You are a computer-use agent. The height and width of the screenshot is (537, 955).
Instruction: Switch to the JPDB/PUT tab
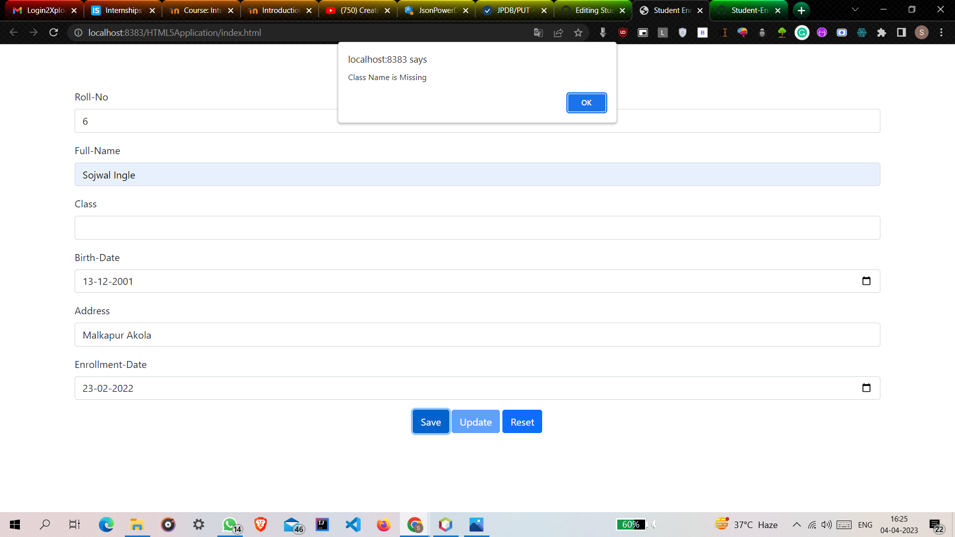pos(513,10)
